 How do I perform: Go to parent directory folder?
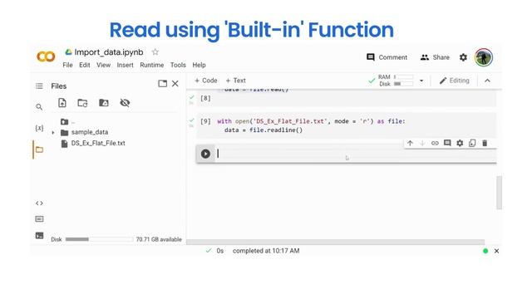[x=65, y=122]
